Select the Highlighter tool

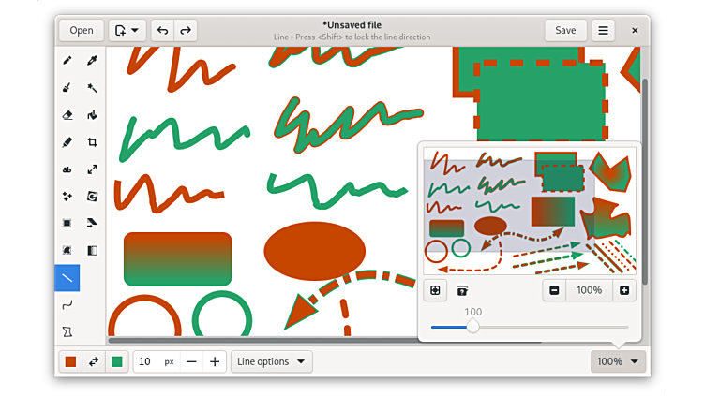click(67, 143)
